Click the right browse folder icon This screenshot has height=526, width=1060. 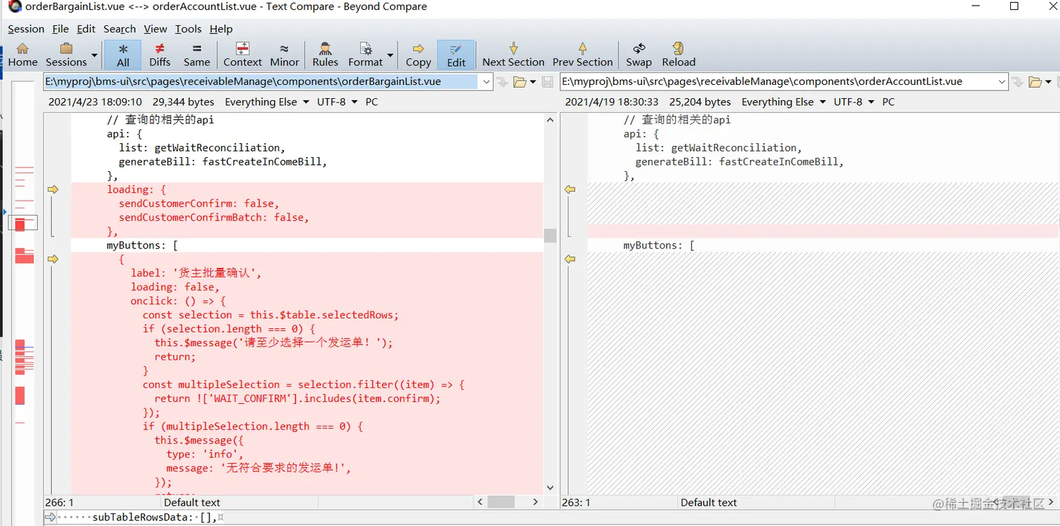point(1035,82)
